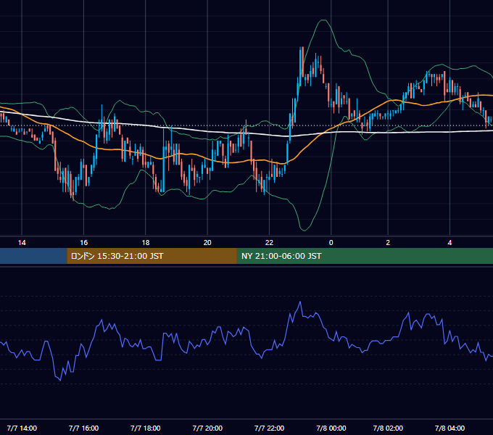Click the oscillator line peak near 7/7 23:00

click(300, 302)
